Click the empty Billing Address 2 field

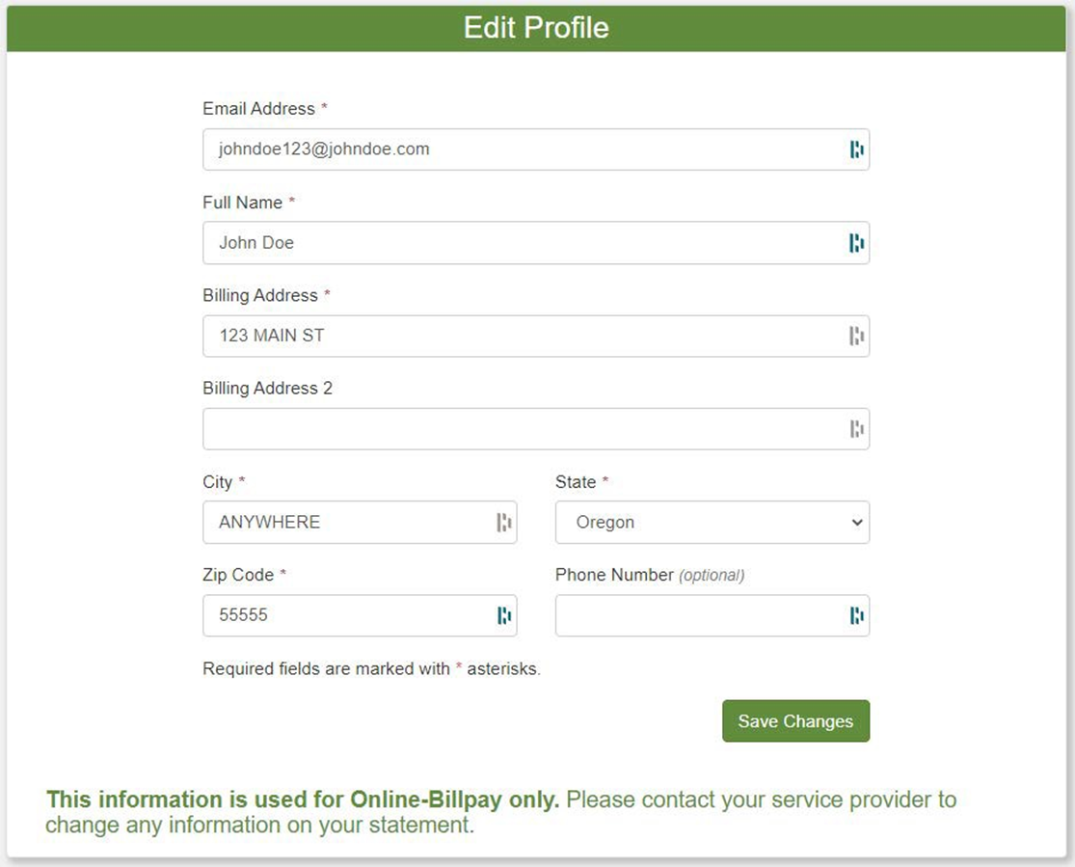(x=521, y=429)
